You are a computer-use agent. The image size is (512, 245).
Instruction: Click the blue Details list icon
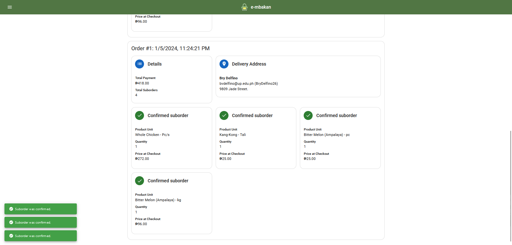pyautogui.click(x=140, y=64)
